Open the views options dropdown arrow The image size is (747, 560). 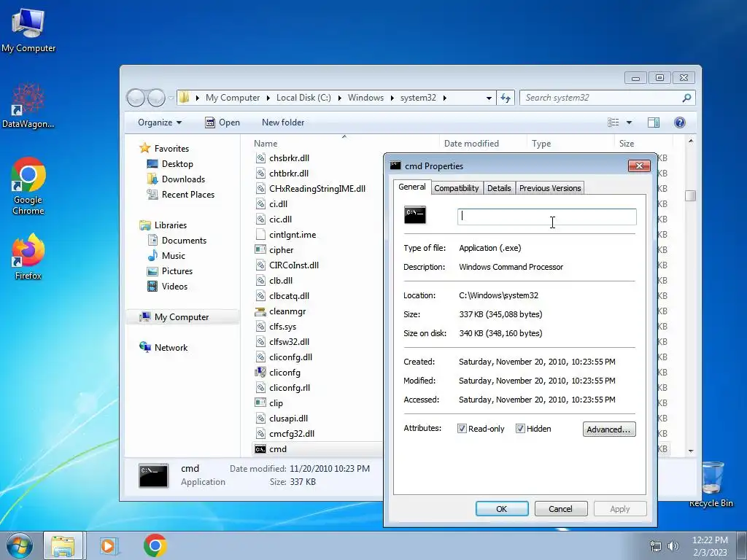[629, 122]
